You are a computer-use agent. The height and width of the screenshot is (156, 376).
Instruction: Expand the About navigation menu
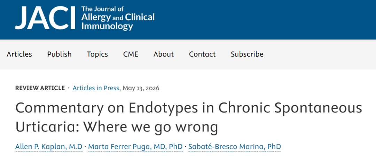point(164,54)
